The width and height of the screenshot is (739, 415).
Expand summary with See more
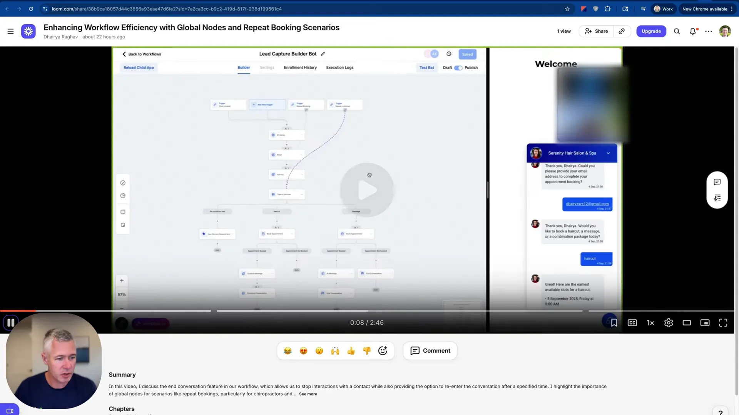(x=308, y=394)
